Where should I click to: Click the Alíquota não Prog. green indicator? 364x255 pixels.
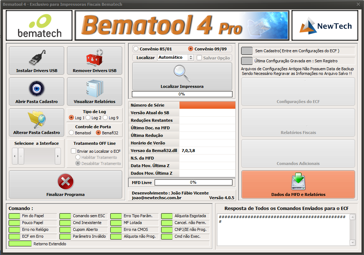point(116,236)
